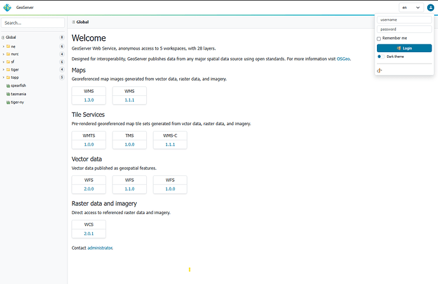Open the en language dropdown
This screenshot has height=284, width=438.
point(411,8)
